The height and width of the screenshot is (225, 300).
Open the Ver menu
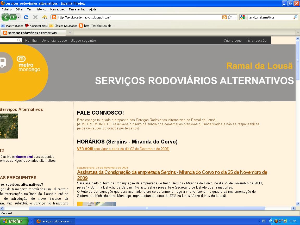(29, 9)
